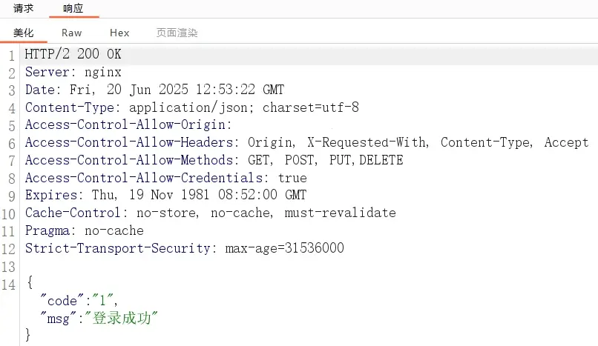This screenshot has width=598, height=346.
Task: Select the 页面渲染 tab
Action: click(177, 33)
